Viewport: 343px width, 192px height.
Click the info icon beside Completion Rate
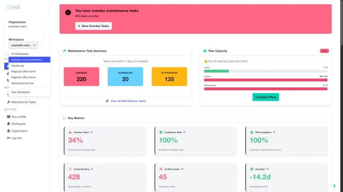(184, 132)
